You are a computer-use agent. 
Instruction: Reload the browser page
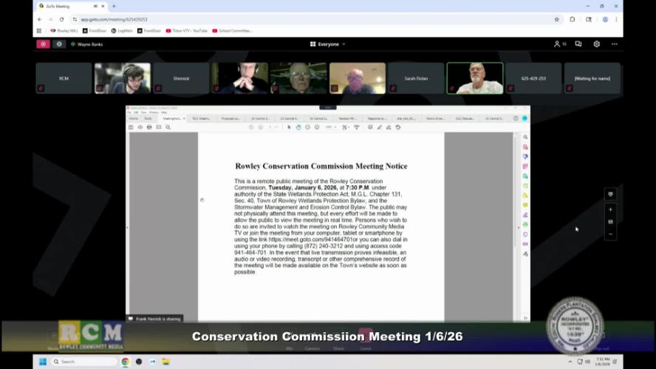pos(61,19)
